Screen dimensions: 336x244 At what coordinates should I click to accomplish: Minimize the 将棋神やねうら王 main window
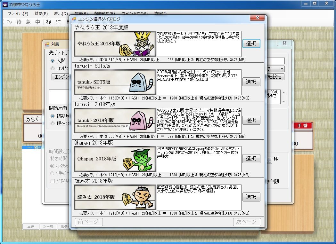306,4
